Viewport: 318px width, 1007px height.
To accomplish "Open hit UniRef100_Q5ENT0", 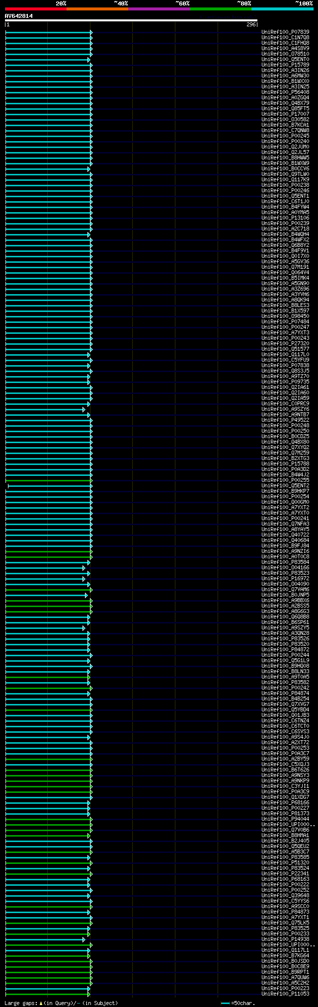I will [285, 59].
